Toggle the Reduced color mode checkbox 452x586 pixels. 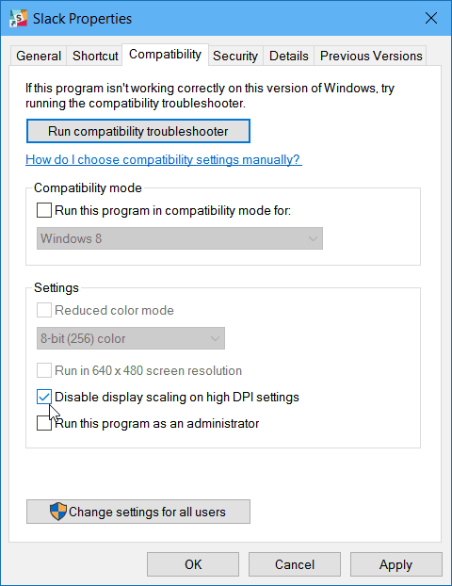44,310
